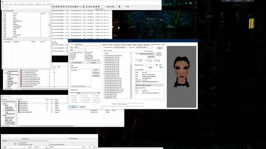The height and width of the screenshot is (149, 266).
Task: Adjust the Interpolation value slider
Action: pyautogui.click(x=157, y=65)
